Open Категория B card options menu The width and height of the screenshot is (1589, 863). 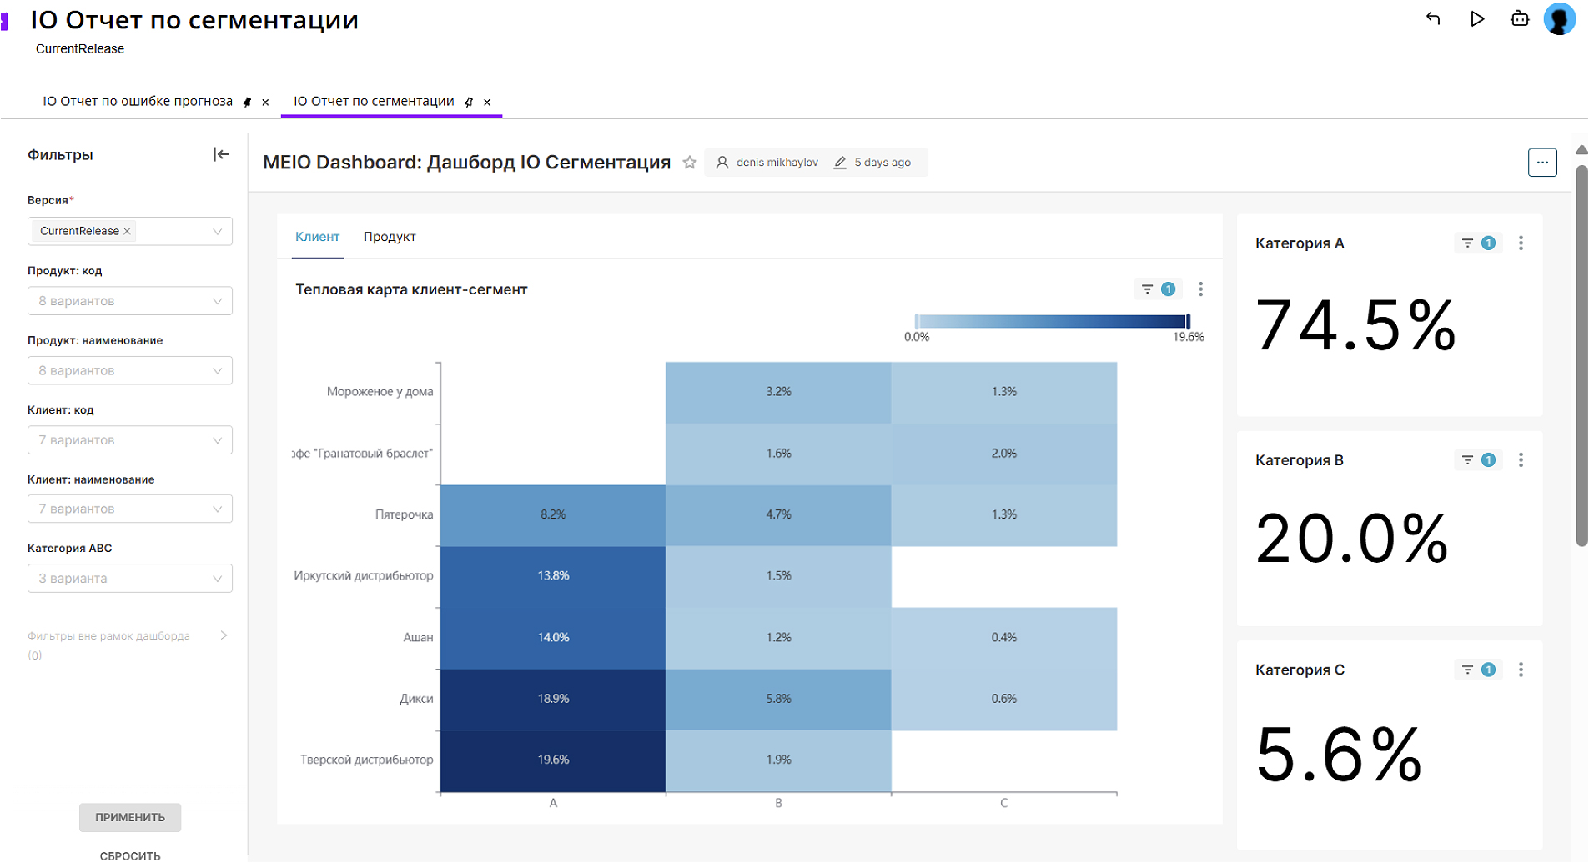pos(1521,460)
